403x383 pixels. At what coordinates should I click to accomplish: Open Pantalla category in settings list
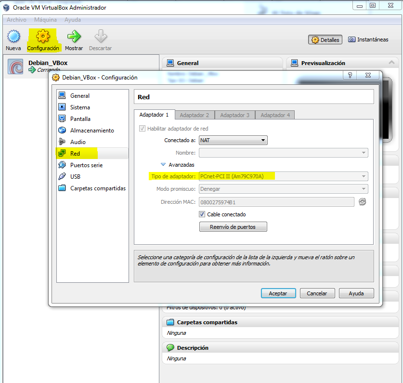(x=92, y=119)
